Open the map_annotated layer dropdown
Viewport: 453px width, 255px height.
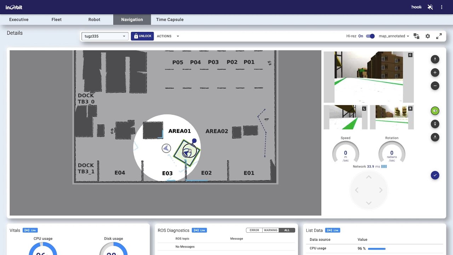394,36
